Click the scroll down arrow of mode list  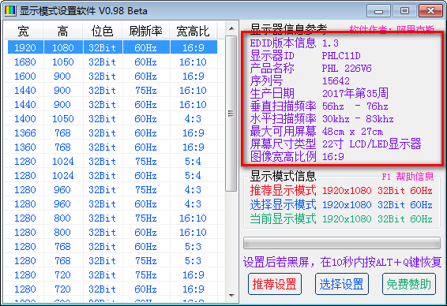(231, 296)
